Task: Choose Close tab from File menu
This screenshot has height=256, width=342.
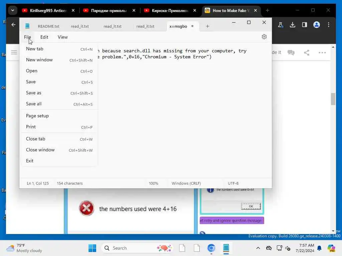Action: coord(59,139)
